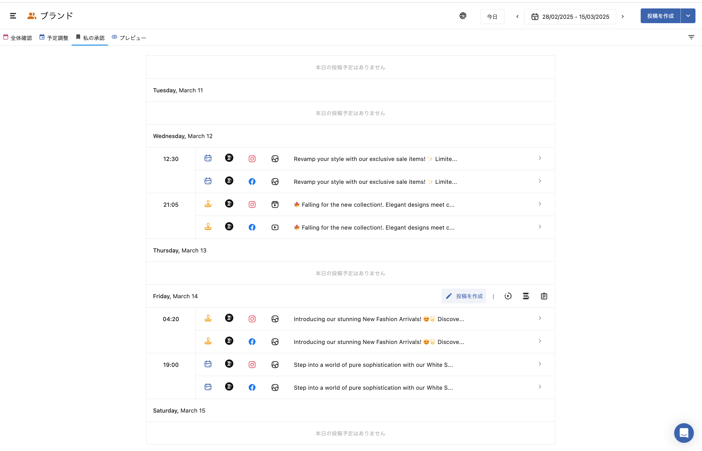Click the approval stamp icon on 04:20 Instagram post
Viewport: 702px width, 451px height.
208,318
